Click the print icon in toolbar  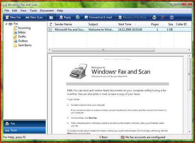coord(154,17)
